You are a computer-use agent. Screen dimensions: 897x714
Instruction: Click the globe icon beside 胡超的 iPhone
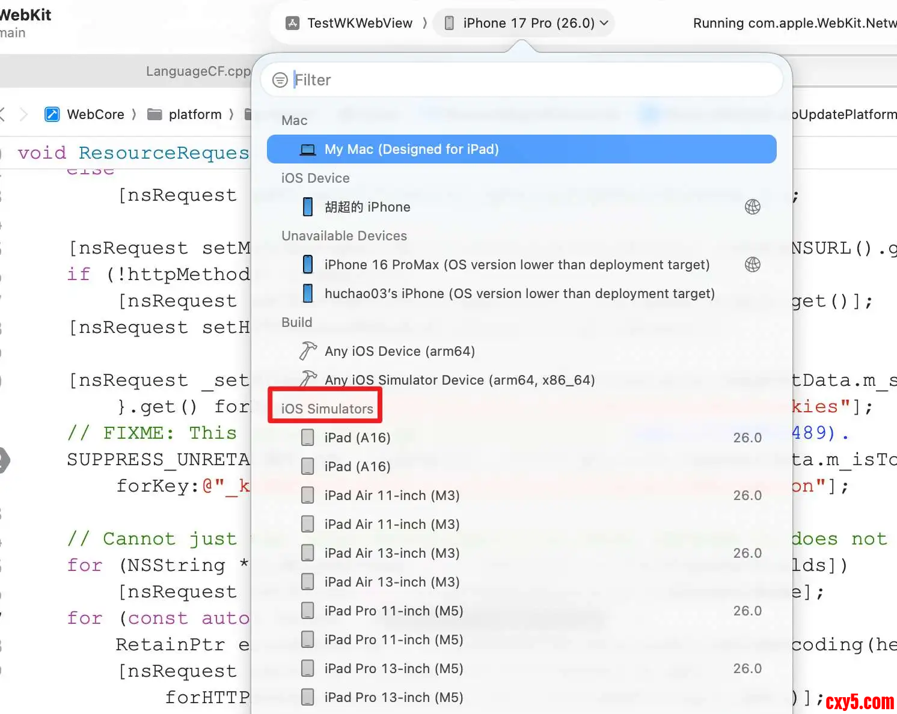752,207
